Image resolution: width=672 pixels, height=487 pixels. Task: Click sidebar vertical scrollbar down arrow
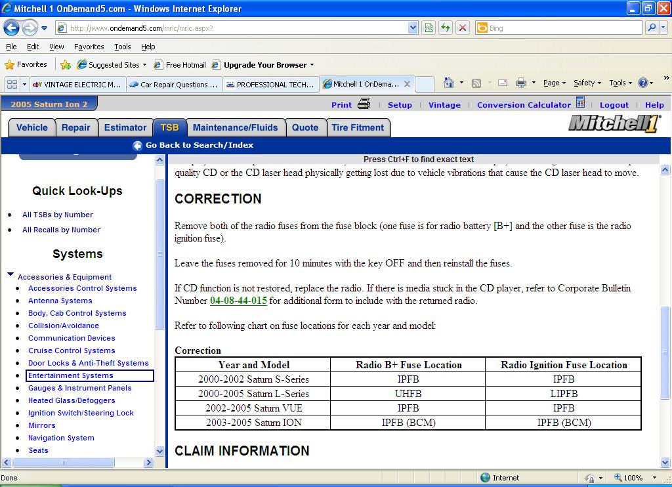159,451
